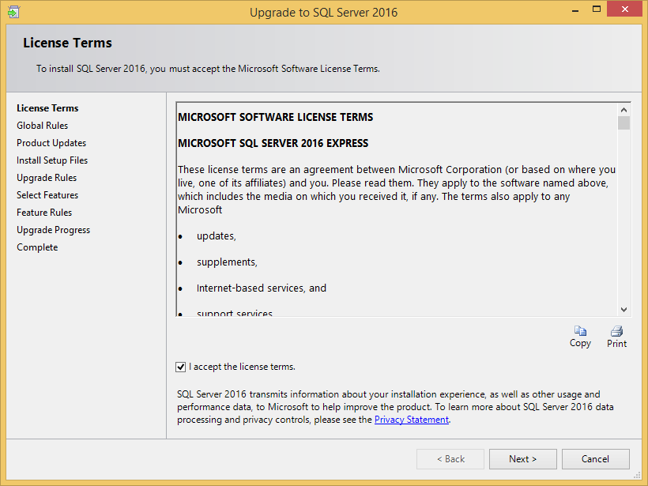
Task: Click the 'MICROSOFT SQL SERVER 2016 EXPRESS' heading
Action: (x=273, y=143)
